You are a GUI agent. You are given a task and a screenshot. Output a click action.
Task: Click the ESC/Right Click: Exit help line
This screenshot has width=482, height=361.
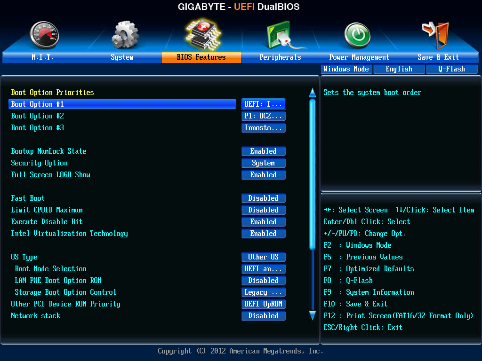(x=363, y=328)
